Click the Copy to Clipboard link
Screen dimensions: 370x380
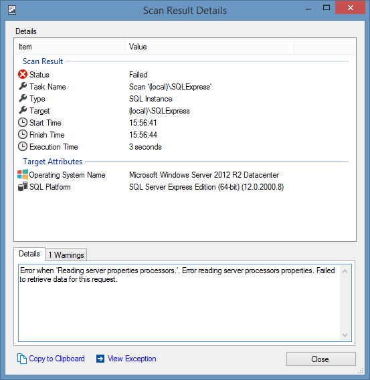click(x=57, y=359)
